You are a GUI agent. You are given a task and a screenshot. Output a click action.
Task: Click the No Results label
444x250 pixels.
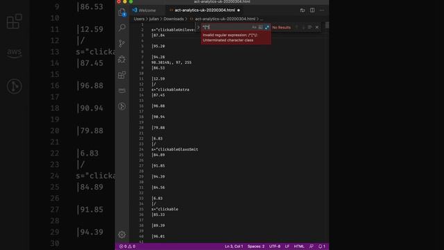pyautogui.click(x=282, y=28)
